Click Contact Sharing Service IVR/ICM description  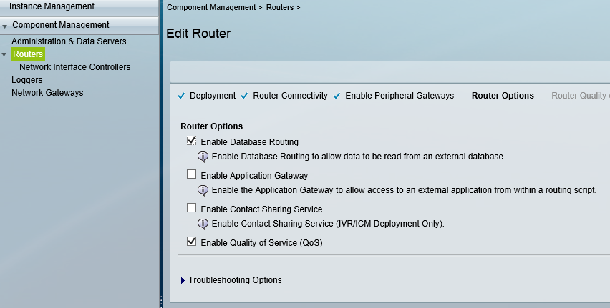click(x=328, y=224)
